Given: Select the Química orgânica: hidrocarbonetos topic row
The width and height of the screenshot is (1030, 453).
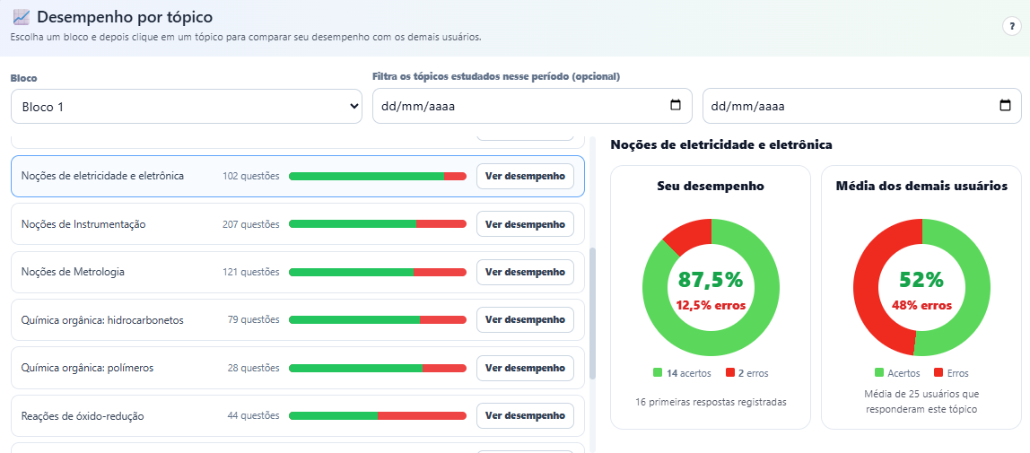Looking at the screenshot, I should click(298, 319).
